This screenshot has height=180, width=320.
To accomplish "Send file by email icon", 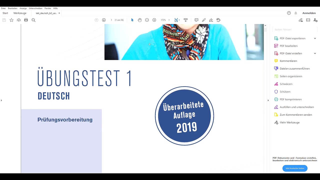I will [308, 20].
